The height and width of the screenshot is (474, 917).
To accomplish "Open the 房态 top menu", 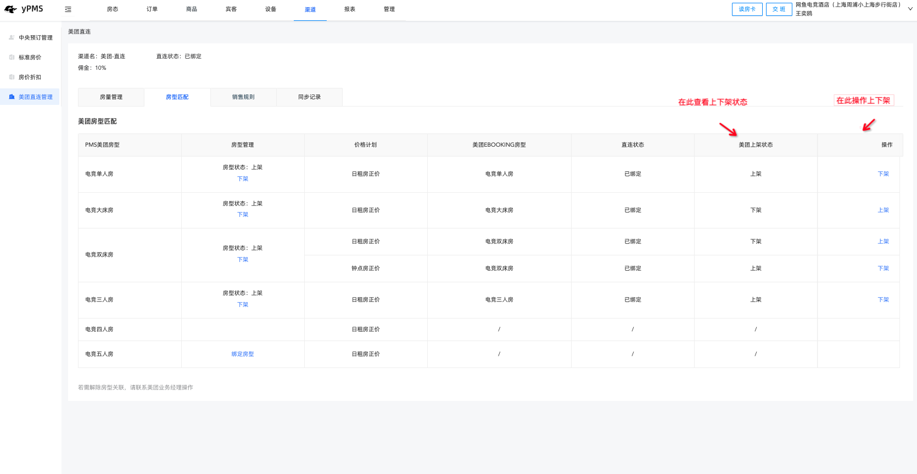I will pyautogui.click(x=113, y=9).
